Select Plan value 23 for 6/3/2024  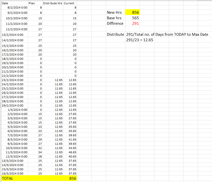point(35,131)
